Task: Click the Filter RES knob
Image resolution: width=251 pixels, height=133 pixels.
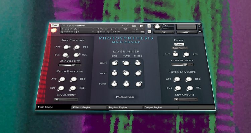Action: 186,54
